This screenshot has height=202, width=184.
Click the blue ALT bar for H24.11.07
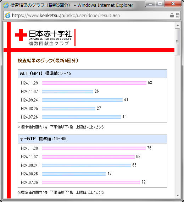click(68, 92)
